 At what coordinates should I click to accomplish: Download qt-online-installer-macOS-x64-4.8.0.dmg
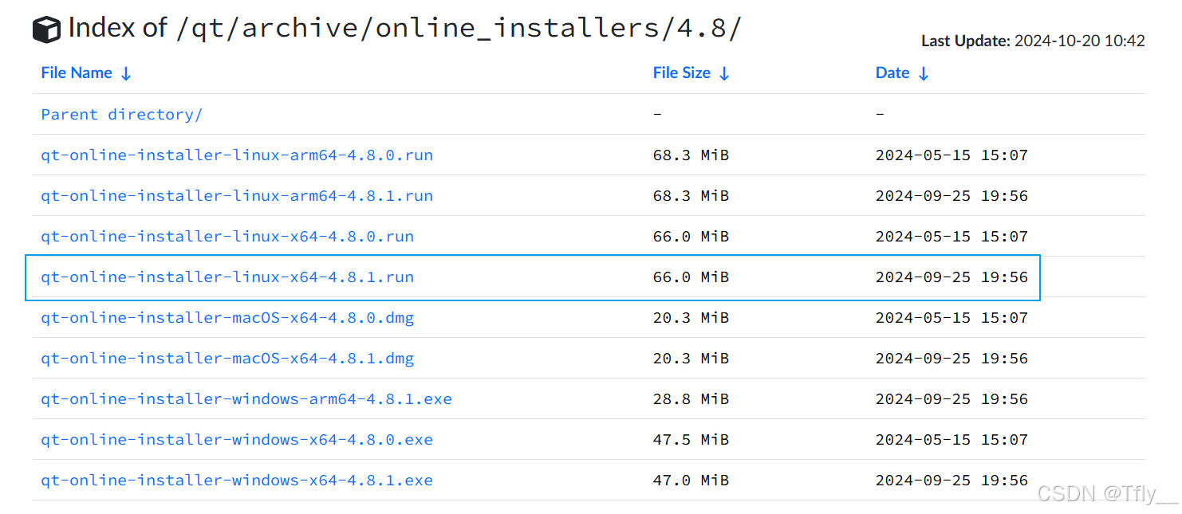click(x=227, y=318)
